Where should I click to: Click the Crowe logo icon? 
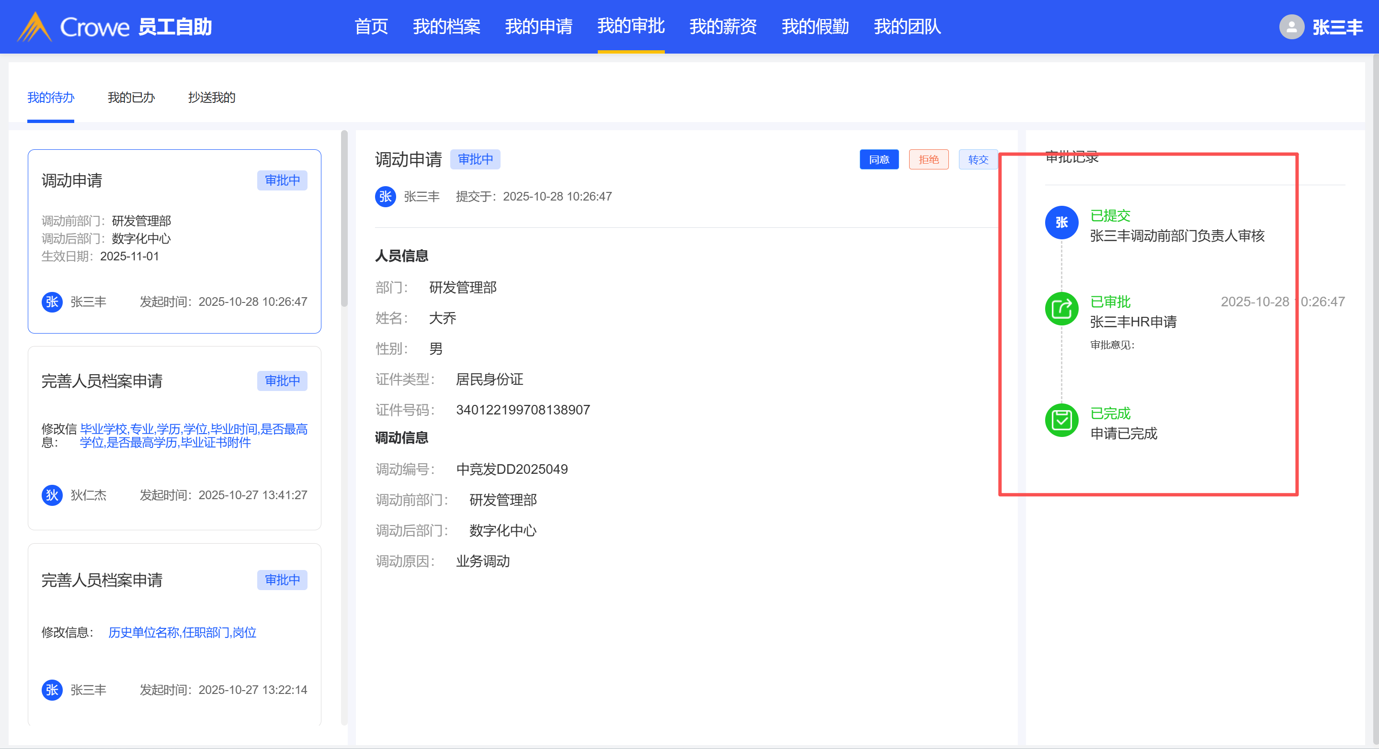point(34,27)
